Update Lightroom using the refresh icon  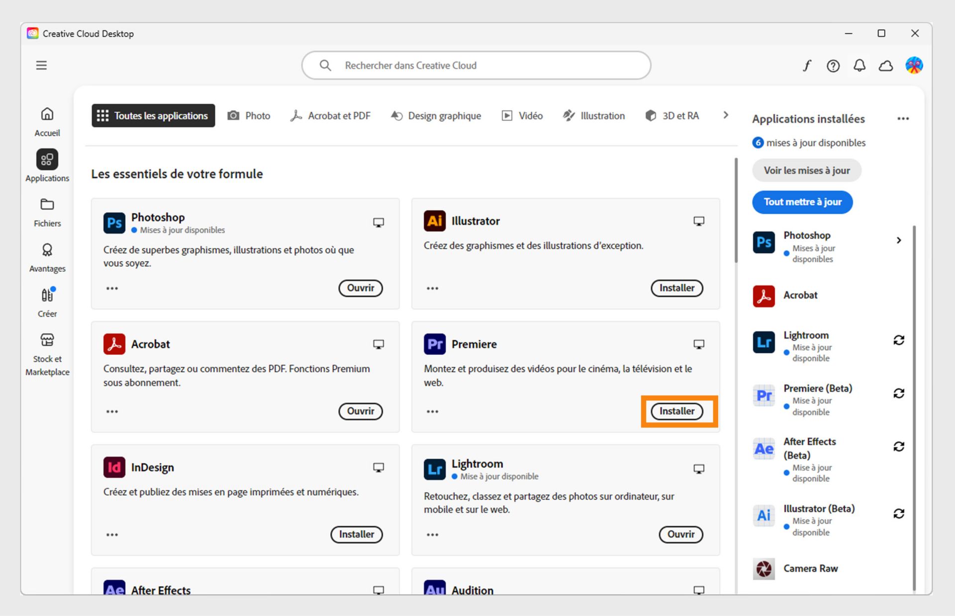click(899, 340)
